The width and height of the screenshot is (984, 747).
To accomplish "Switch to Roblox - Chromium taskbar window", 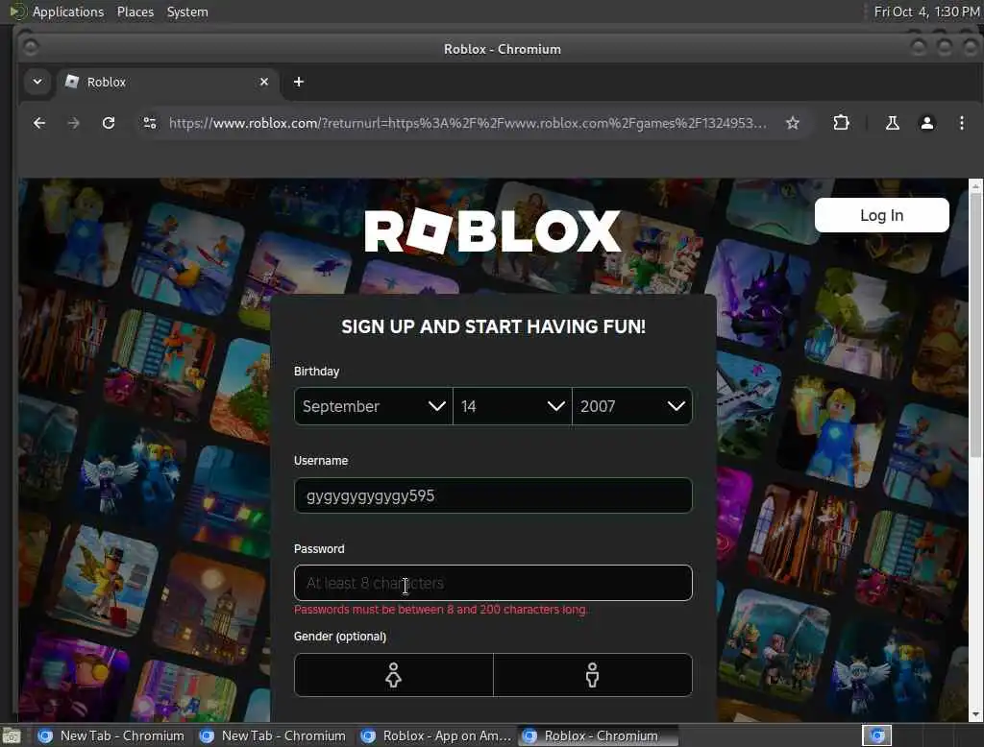I will (x=599, y=735).
